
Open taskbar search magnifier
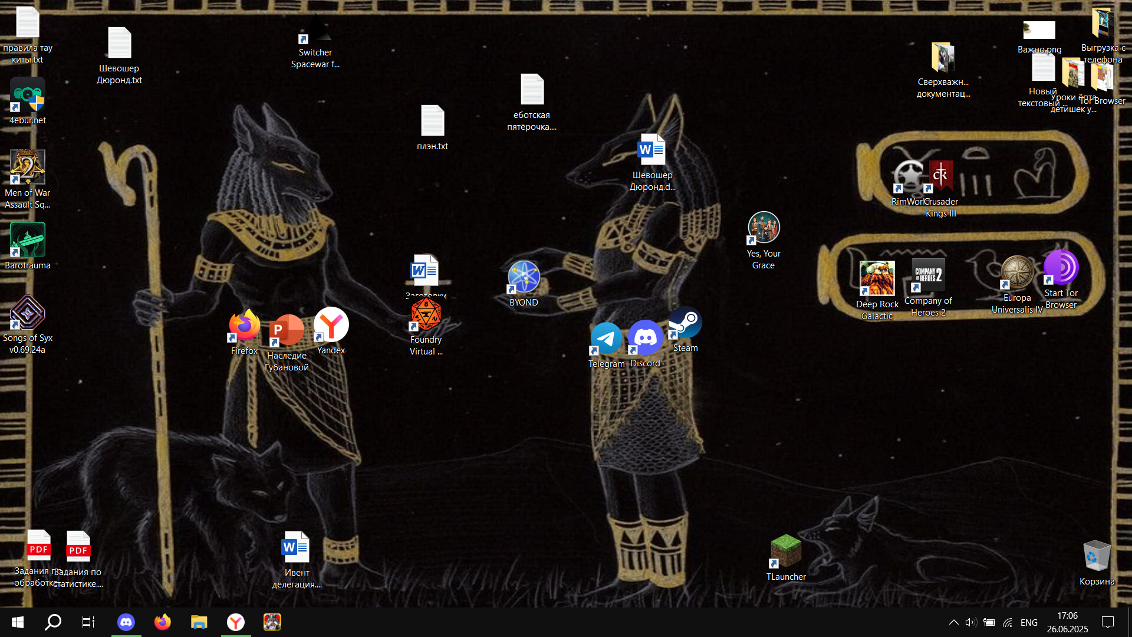pyautogui.click(x=53, y=622)
